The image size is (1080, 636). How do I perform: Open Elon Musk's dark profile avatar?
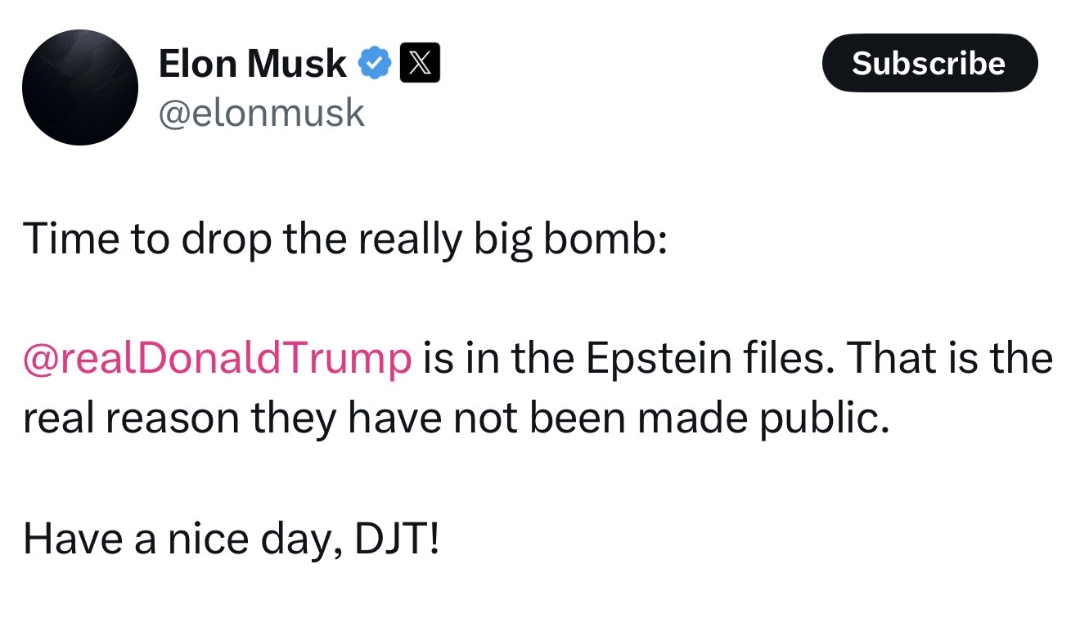pos(80,87)
